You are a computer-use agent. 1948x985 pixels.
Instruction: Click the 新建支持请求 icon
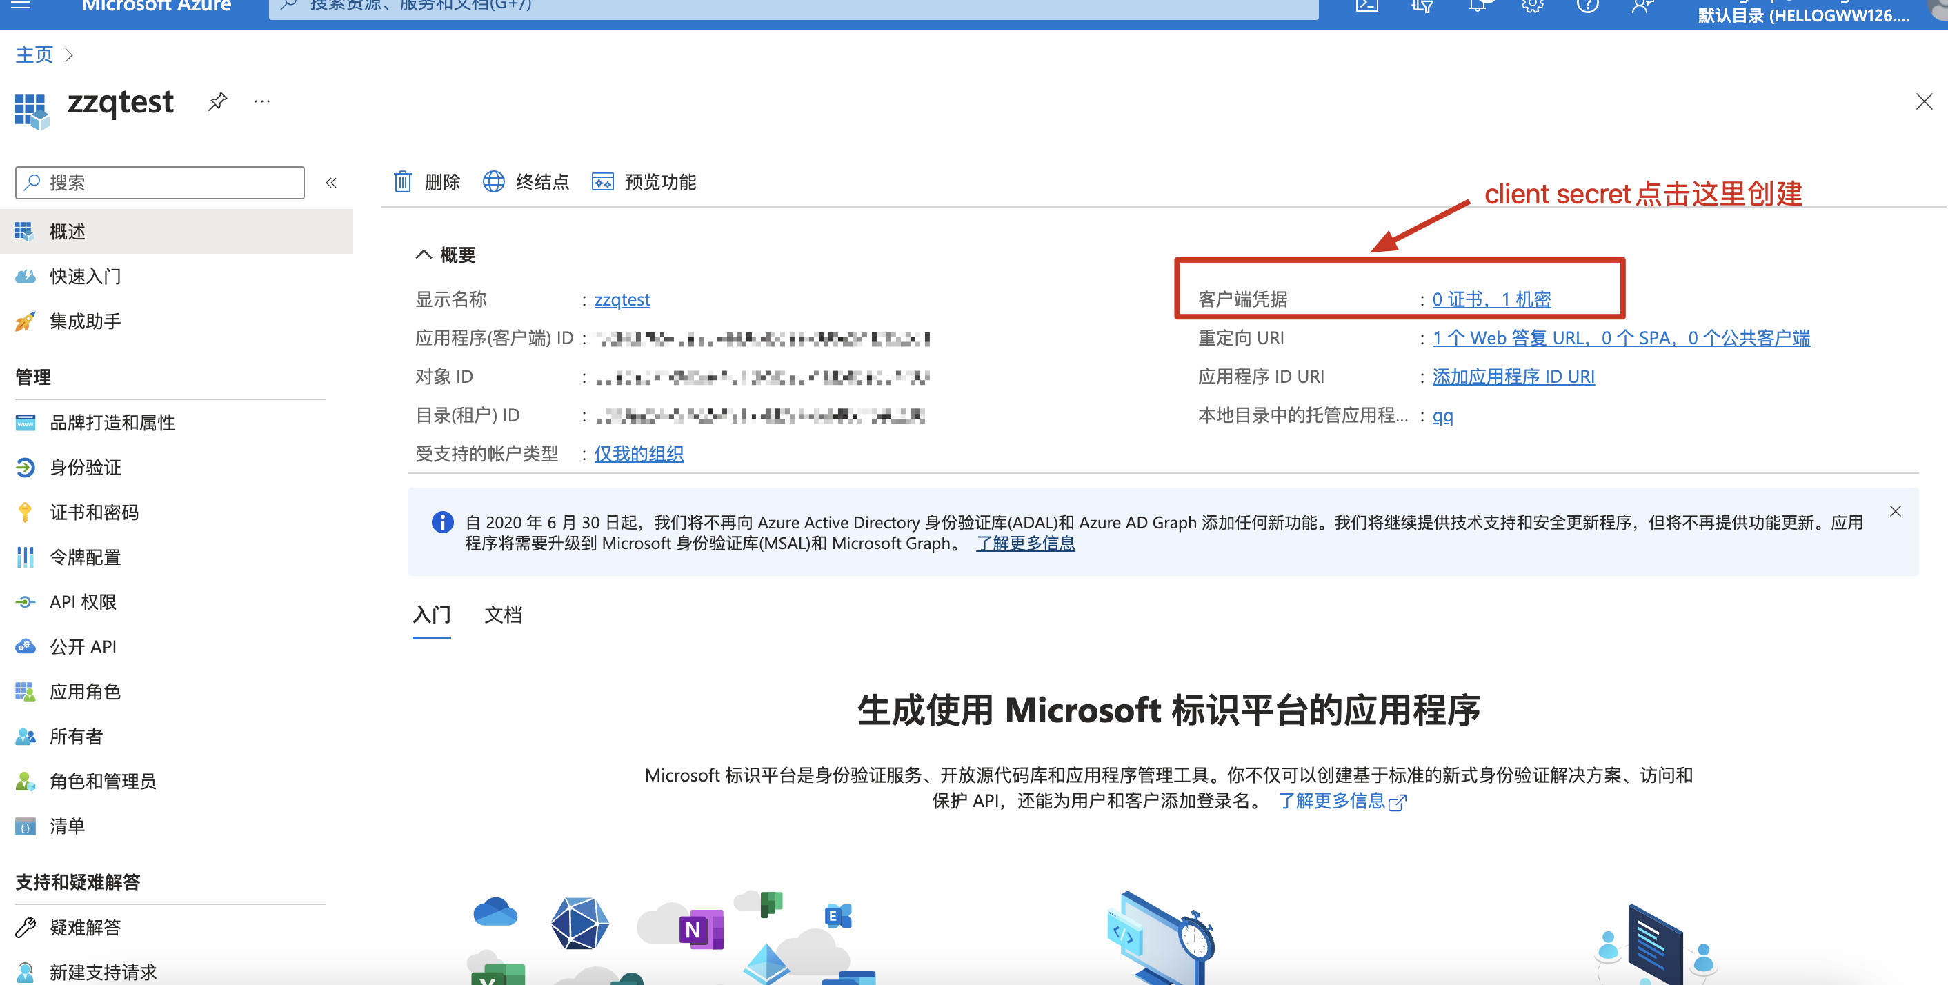tap(25, 971)
